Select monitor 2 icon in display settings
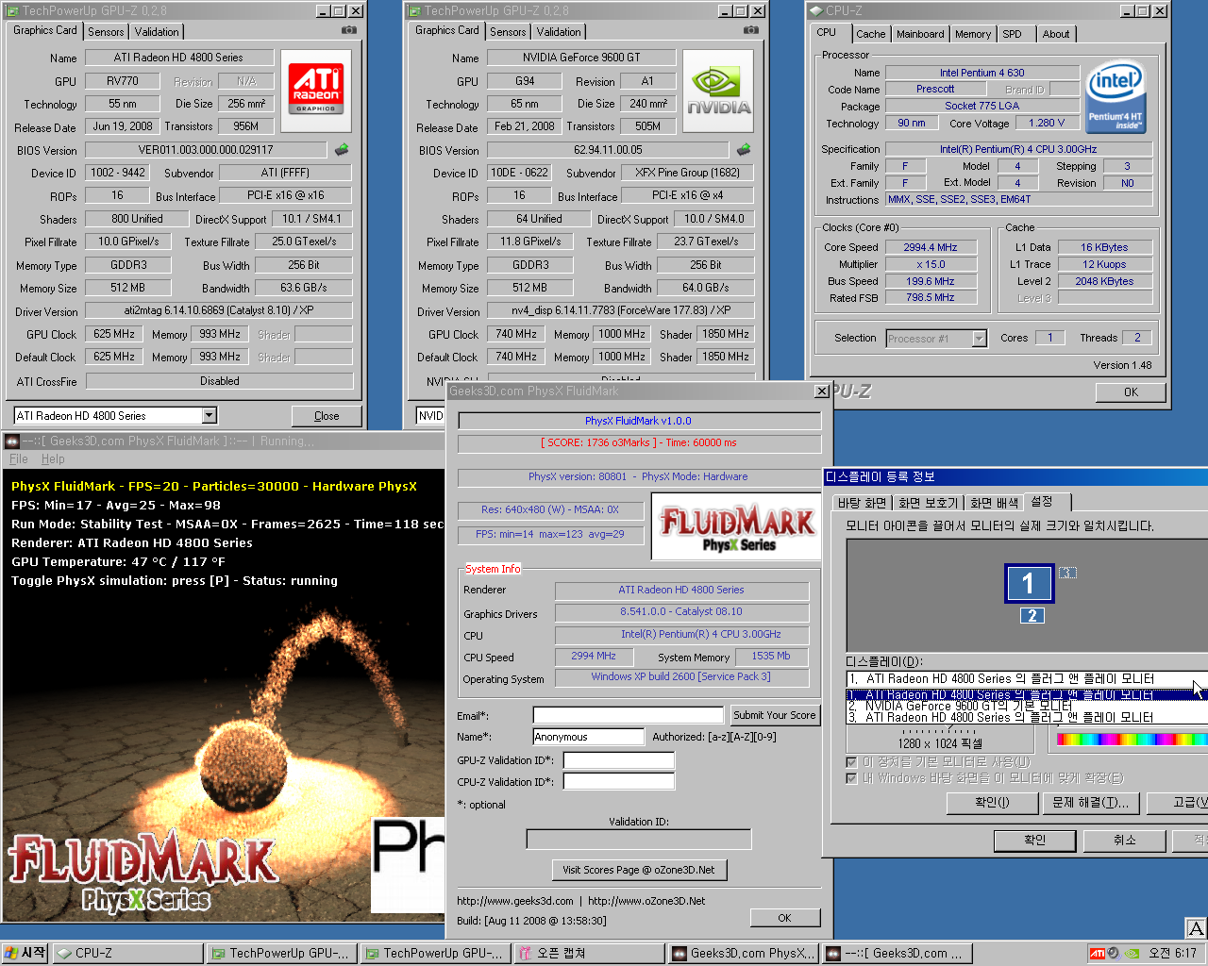1208x966 pixels. click(1032, 616)
